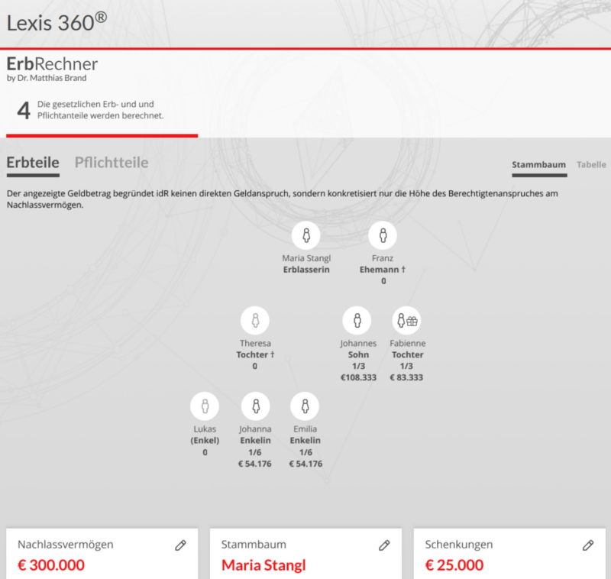
Task: Click the Franz Ehemann person icon
Action: click(x=382, y=235)
